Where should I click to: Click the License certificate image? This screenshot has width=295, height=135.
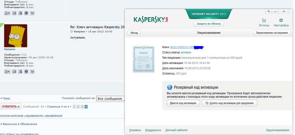click(143, 59)
